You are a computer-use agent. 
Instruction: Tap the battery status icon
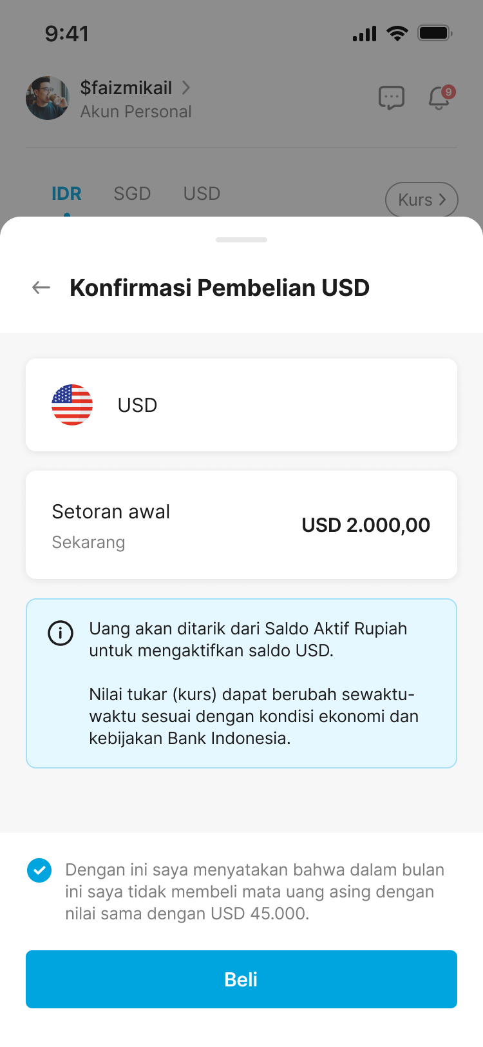tap(435, 34)
